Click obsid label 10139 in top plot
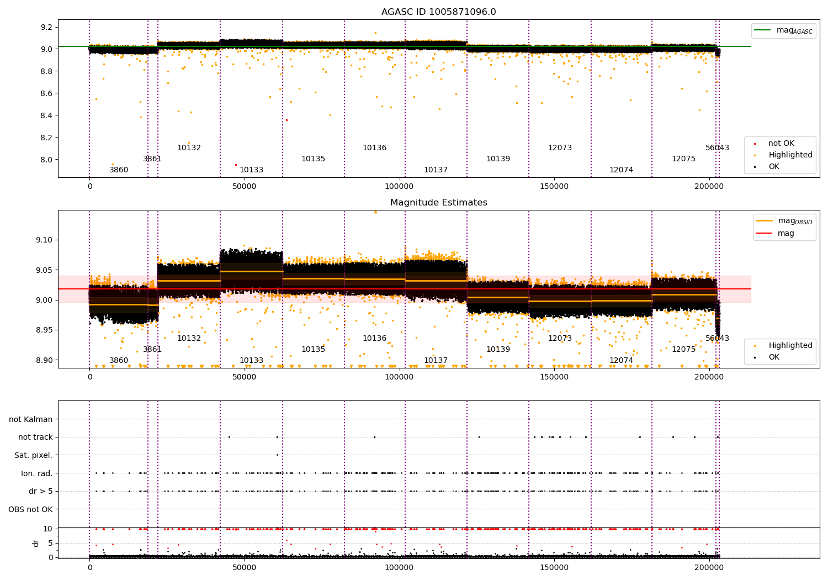This screenshot has width=828, height=580. [x=498, y=159]
